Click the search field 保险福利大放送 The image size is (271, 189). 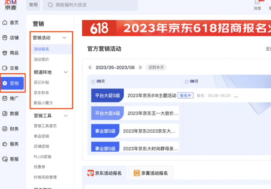click(90, 5)
